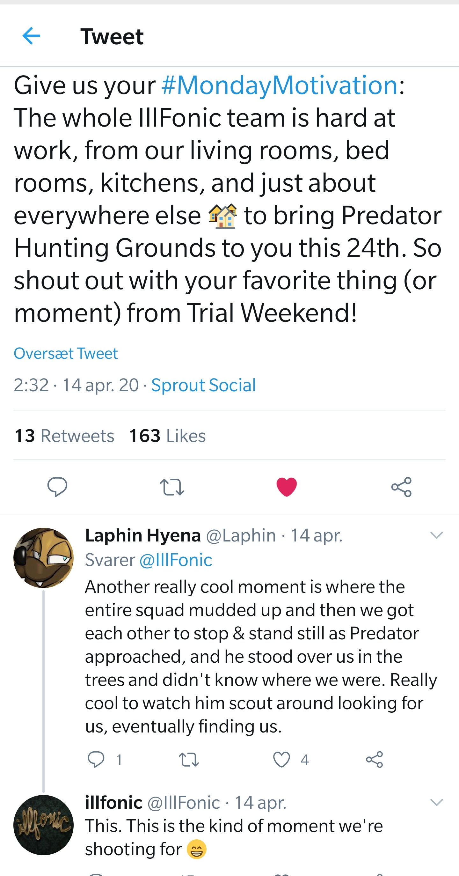Open the #MondayMotivation hashtag
Screen dimensions: 459x876
click(x=280, y=85)
